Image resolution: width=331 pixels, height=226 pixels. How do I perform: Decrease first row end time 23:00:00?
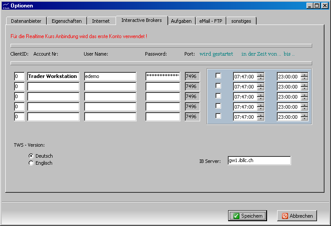pyautogui.click(x=304, y=78)
